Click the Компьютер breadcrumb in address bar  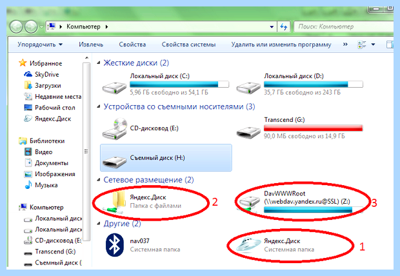(x=83, y=26)
